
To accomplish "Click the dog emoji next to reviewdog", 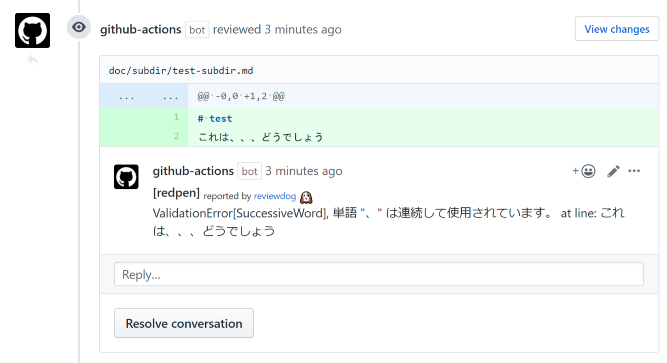I will click(306, 197).
